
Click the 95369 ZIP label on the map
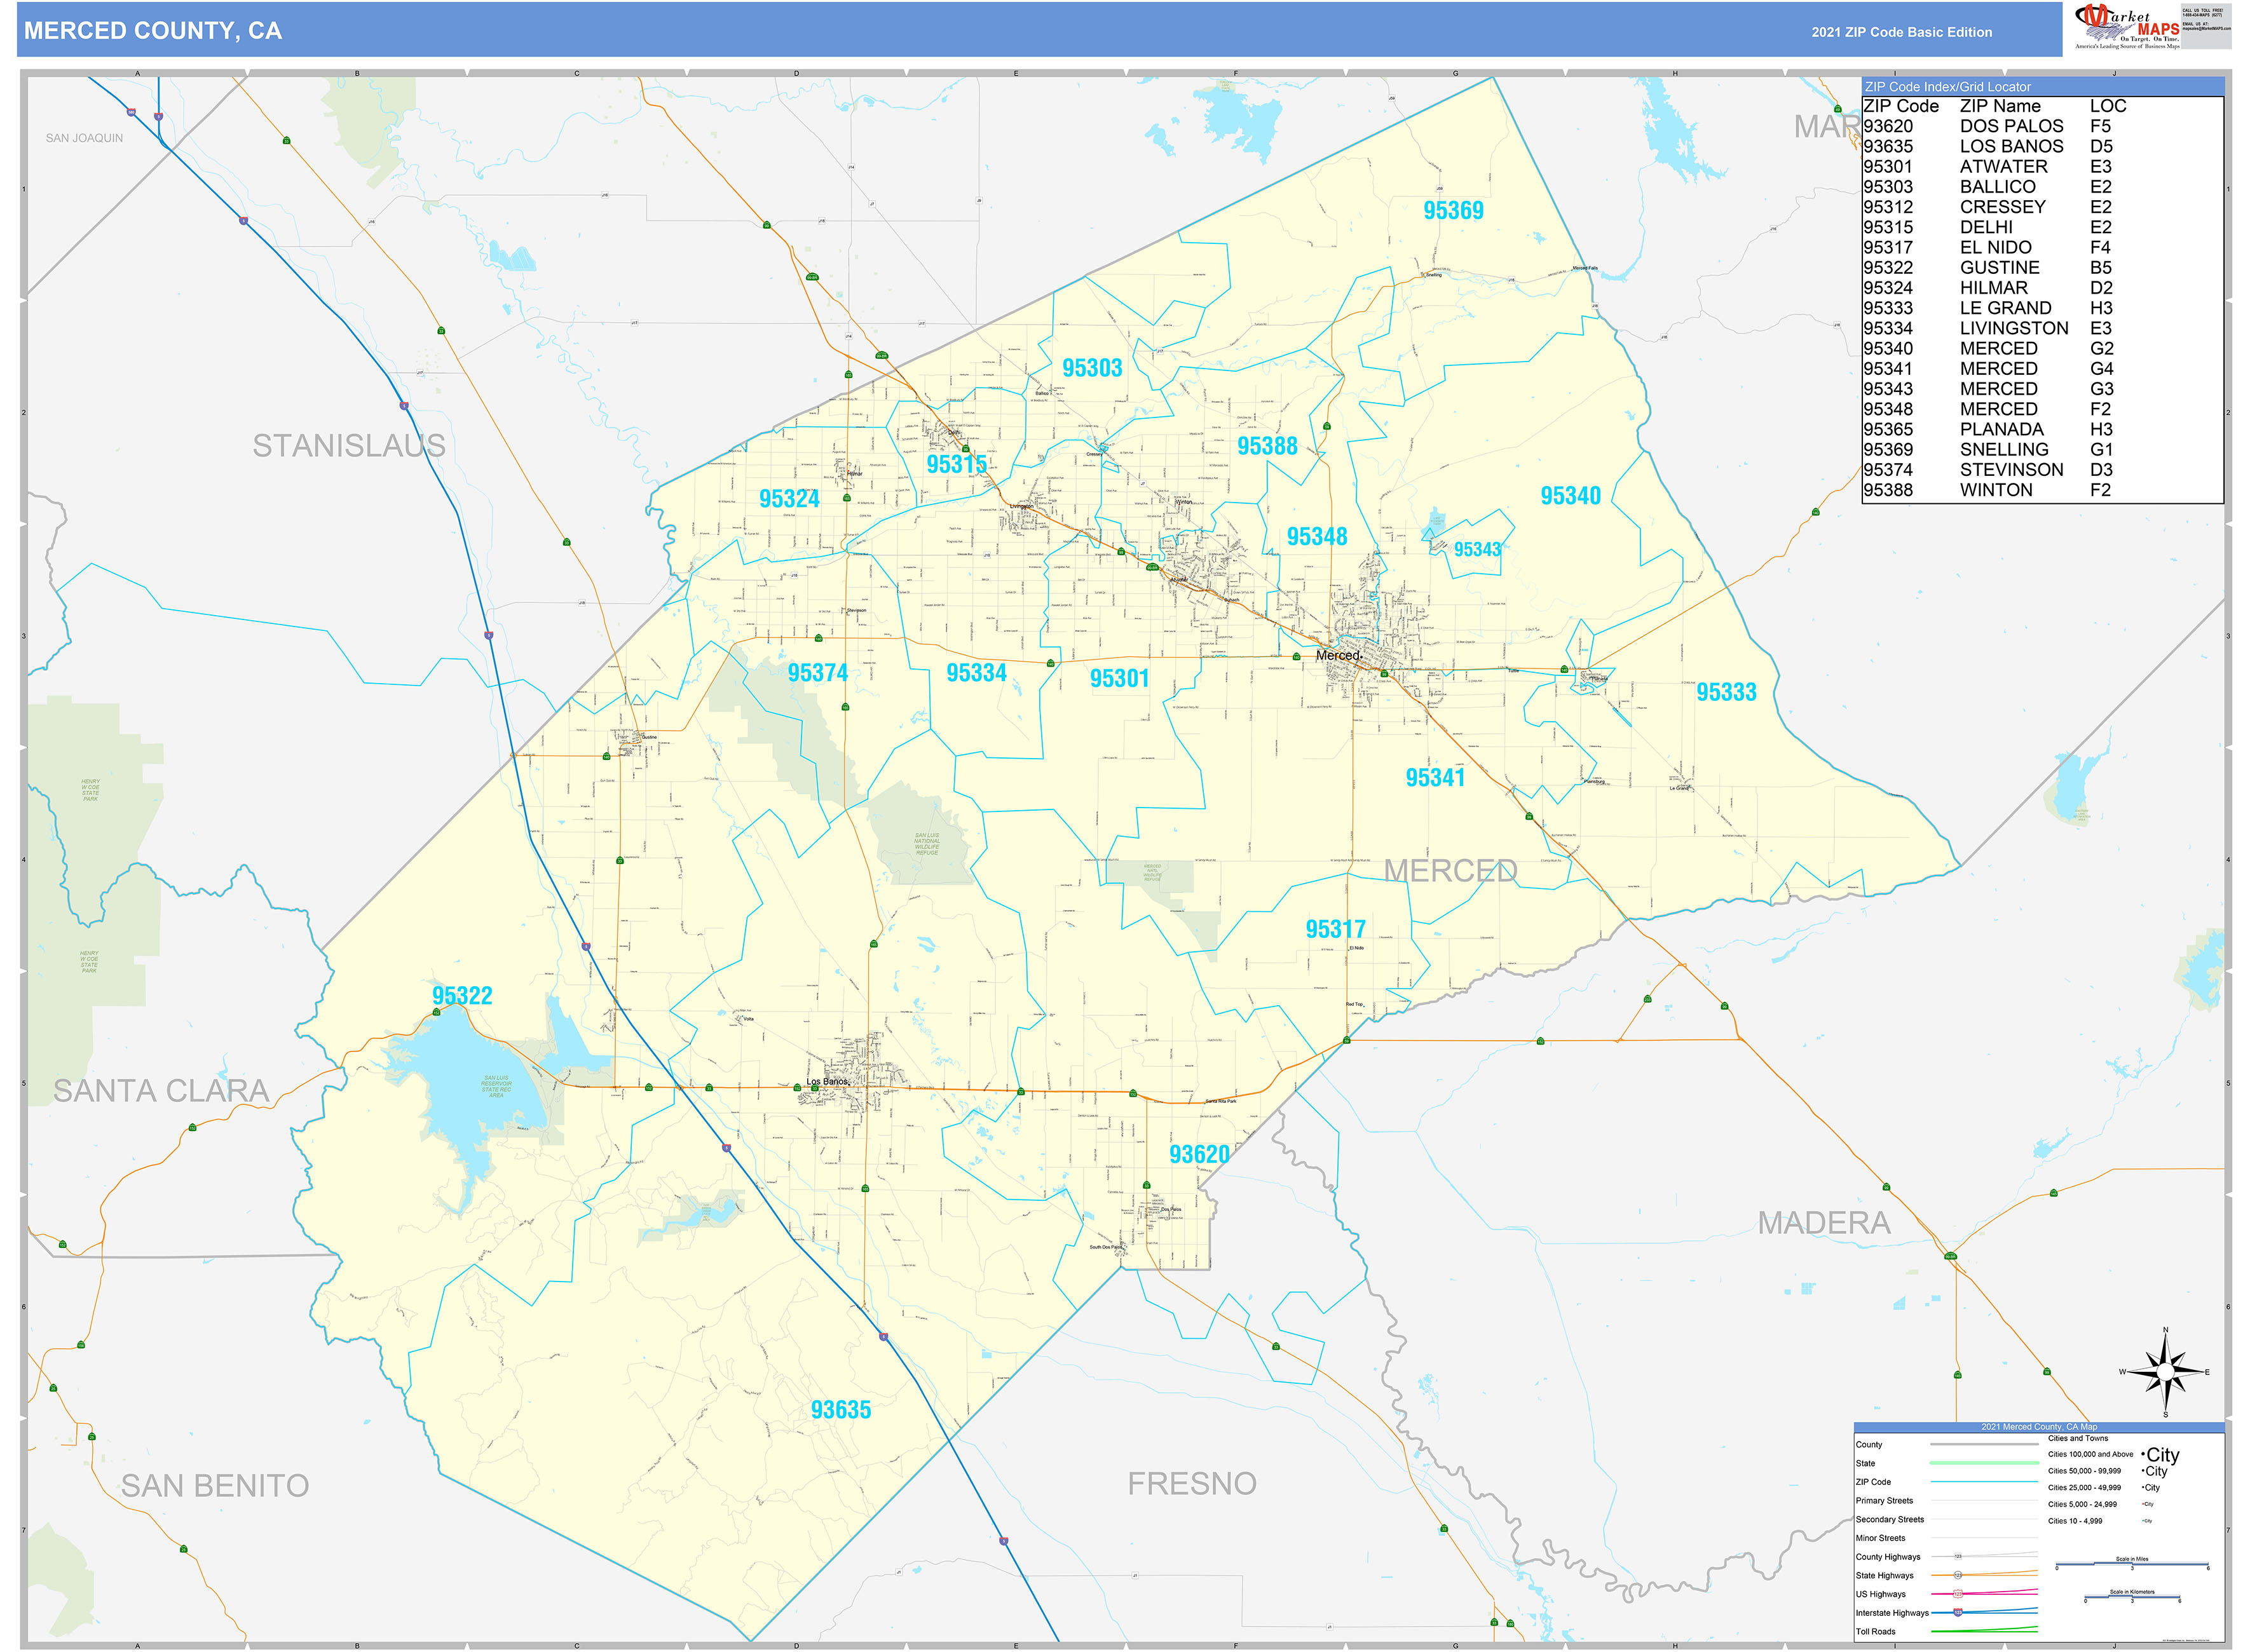(1453, 210)
